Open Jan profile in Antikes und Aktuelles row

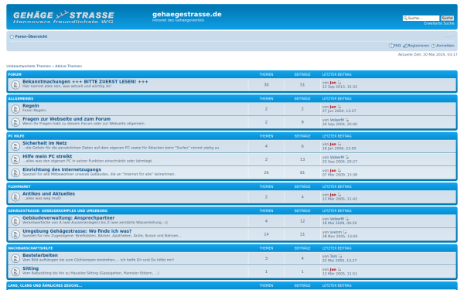tap(333, 195)
